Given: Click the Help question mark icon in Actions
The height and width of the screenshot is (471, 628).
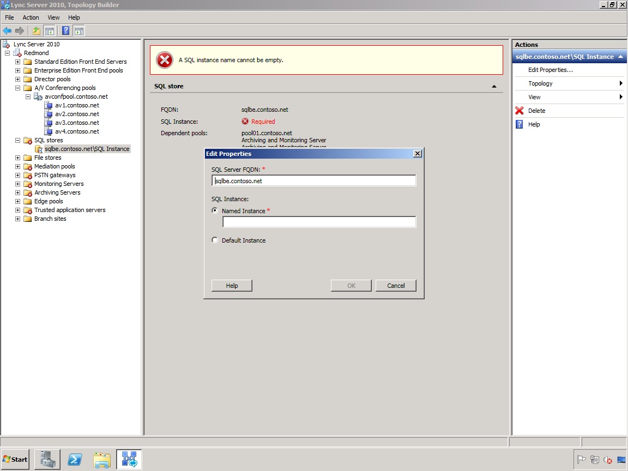Looking at the screenshot, I should coord(520,124).
